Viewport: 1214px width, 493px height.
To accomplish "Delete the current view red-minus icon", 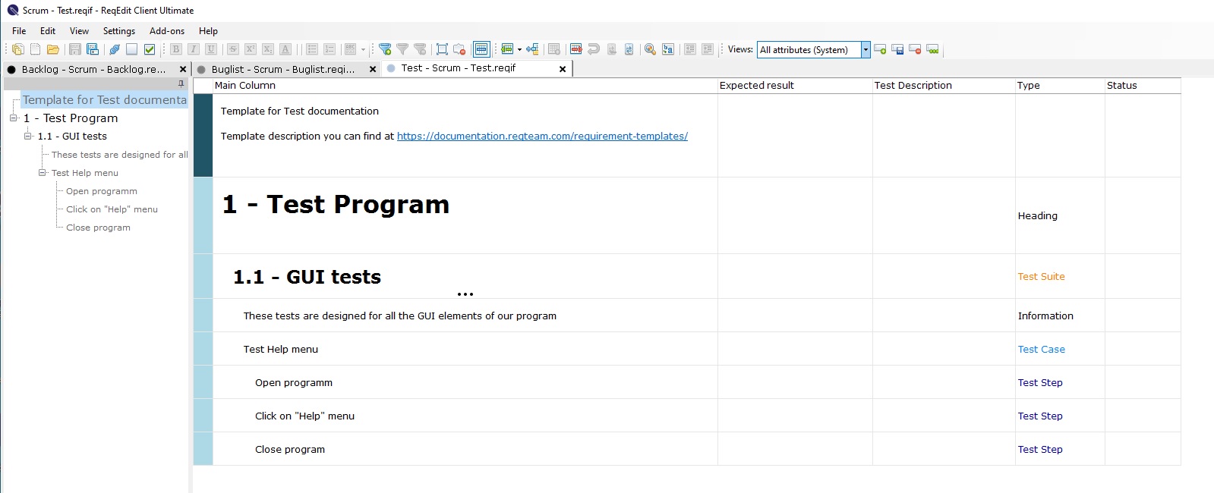I will point(915,49).
